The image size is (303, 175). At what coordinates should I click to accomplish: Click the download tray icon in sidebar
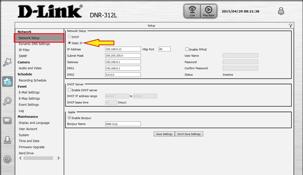pos(7,140)
